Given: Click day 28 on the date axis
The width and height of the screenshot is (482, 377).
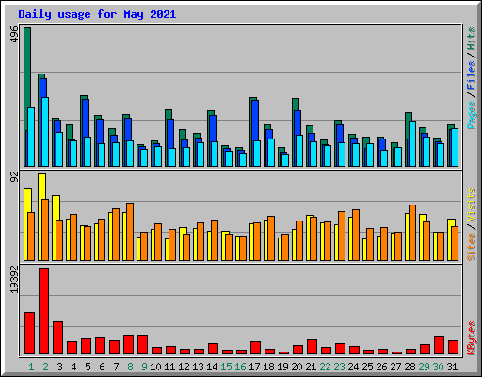Looking at the screenshot, I should coord(410,367).
